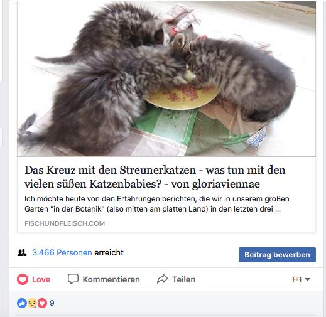Click the Love heart reaction icon
Viewport: 326px width, 317px height.
tap(23, 279)
